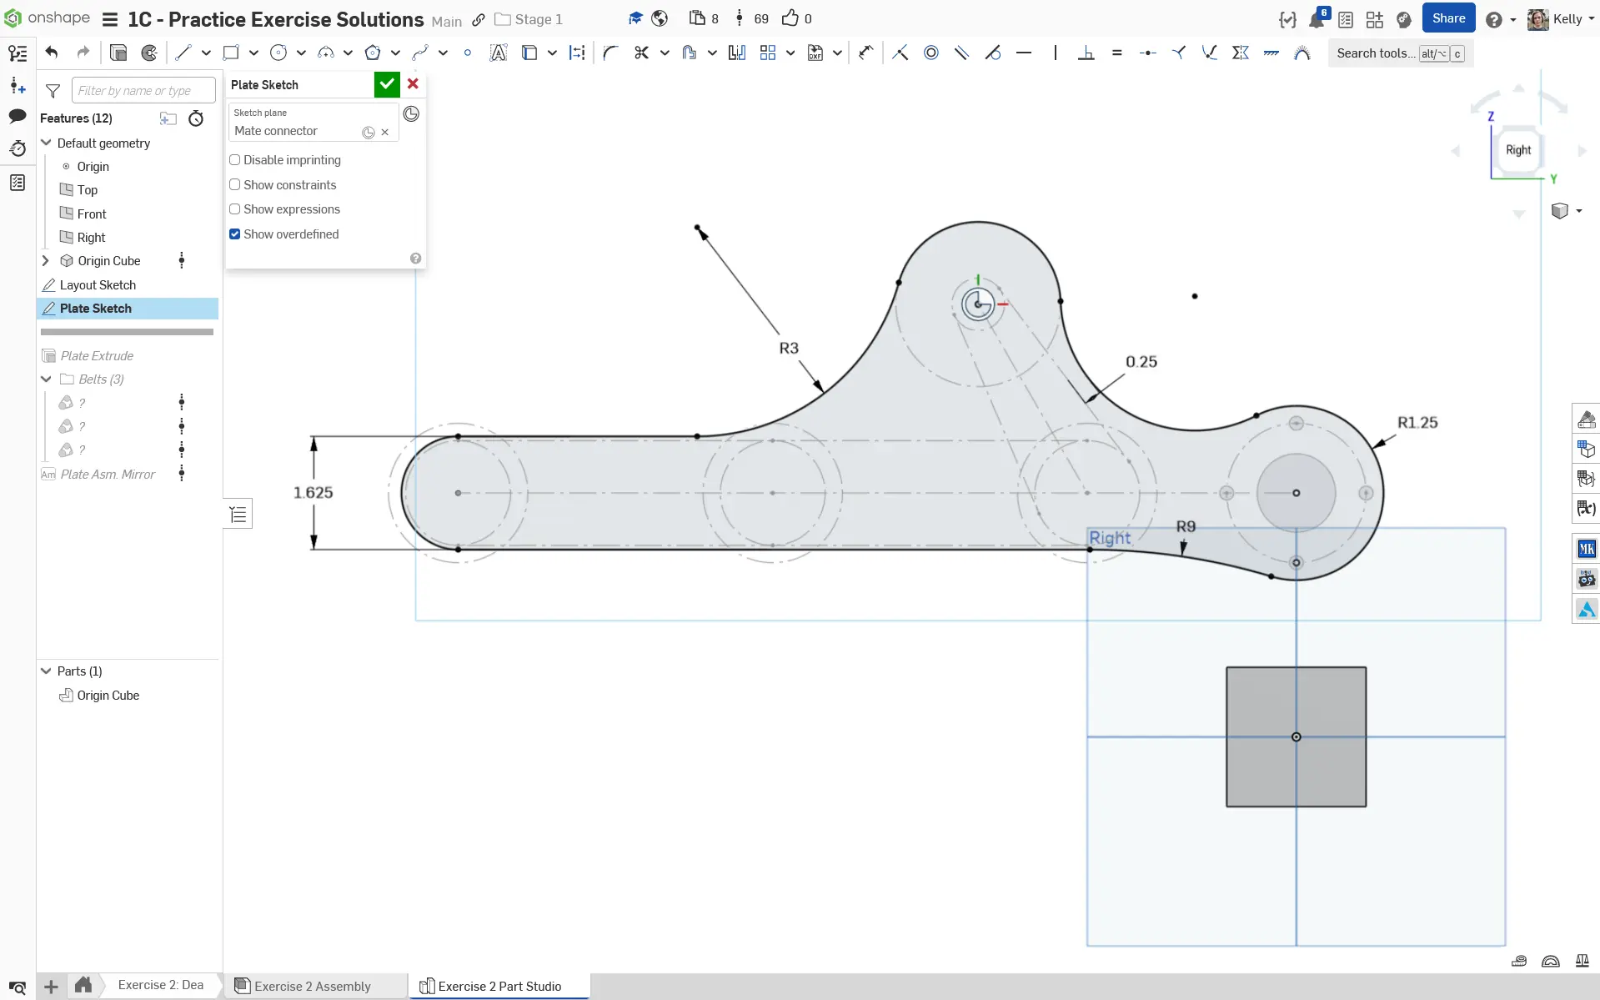Image resolution: width=1600 pixels, height=1000 pixels.
Task: Collapse the Parts (1) list
Action: [x=47, y=671]
